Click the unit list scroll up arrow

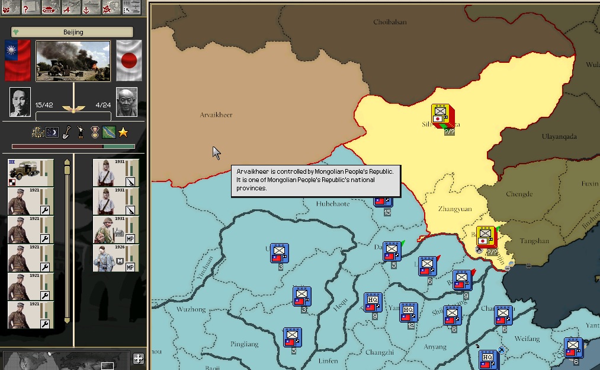pyautogui.click(x=68, y=162)
